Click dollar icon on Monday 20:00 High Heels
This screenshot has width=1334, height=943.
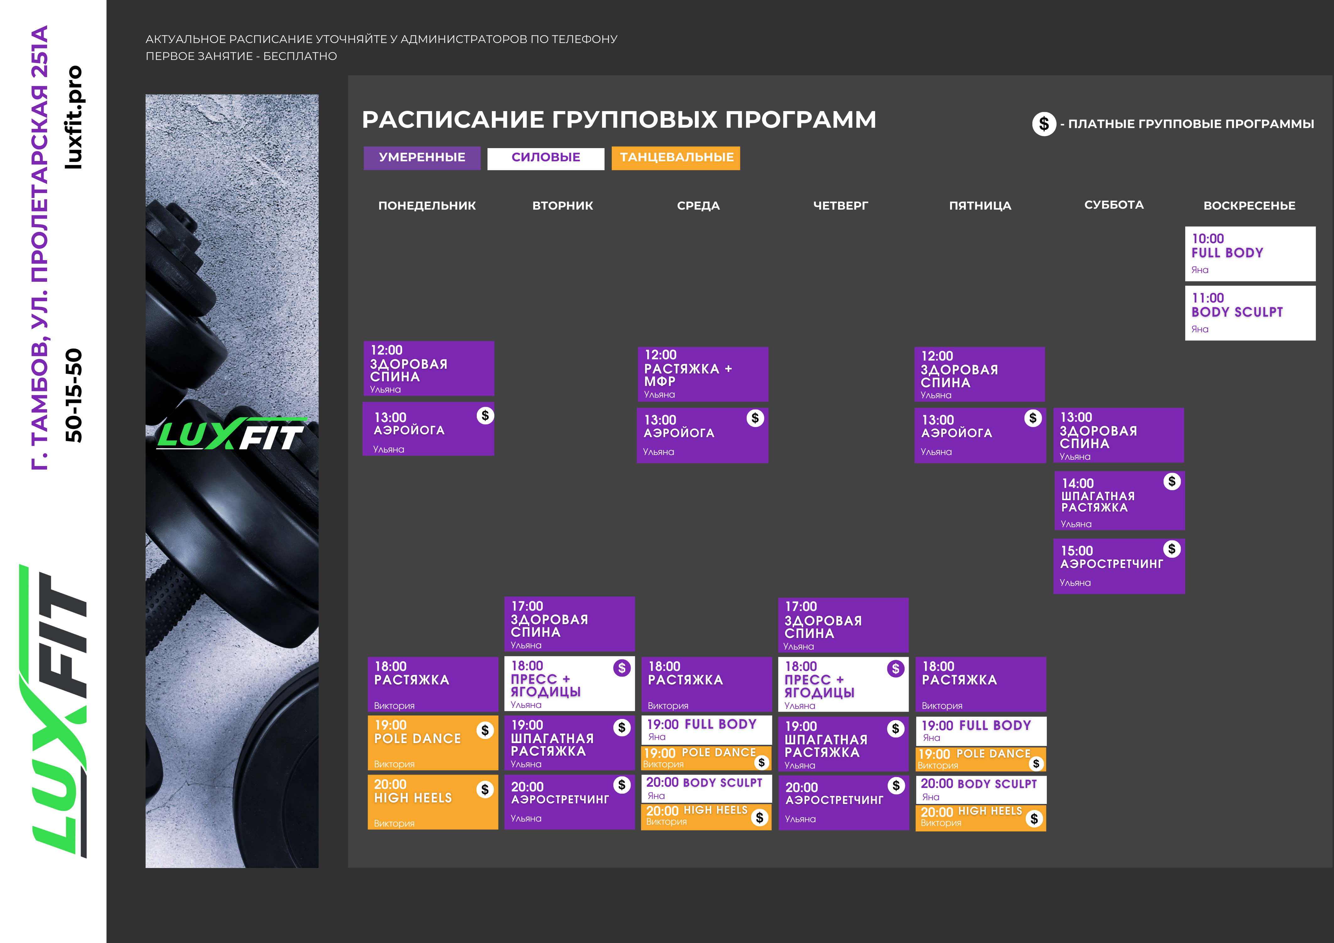[x=485, y=789]
